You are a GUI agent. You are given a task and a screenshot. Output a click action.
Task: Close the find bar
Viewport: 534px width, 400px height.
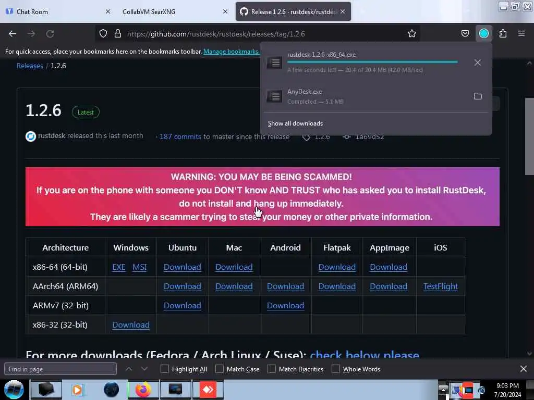pos(524,369)
